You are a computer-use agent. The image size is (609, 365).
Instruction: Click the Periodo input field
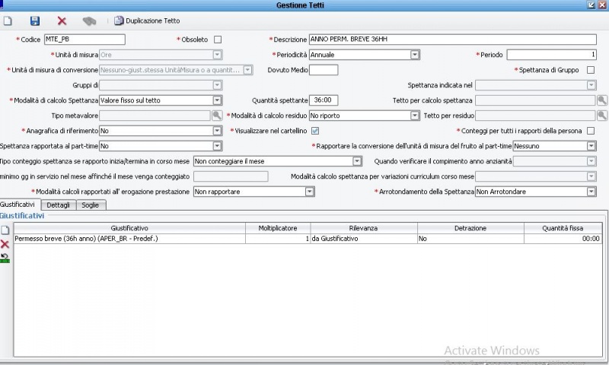[x=551, y=55]
